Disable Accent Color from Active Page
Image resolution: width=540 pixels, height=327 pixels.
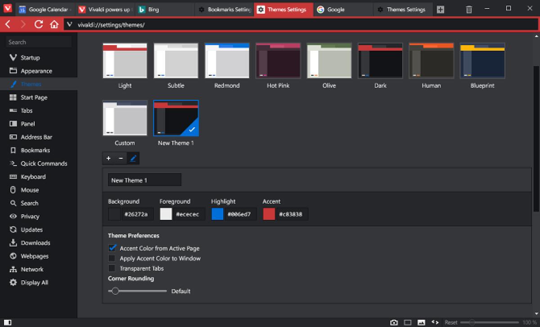(112, 248)
